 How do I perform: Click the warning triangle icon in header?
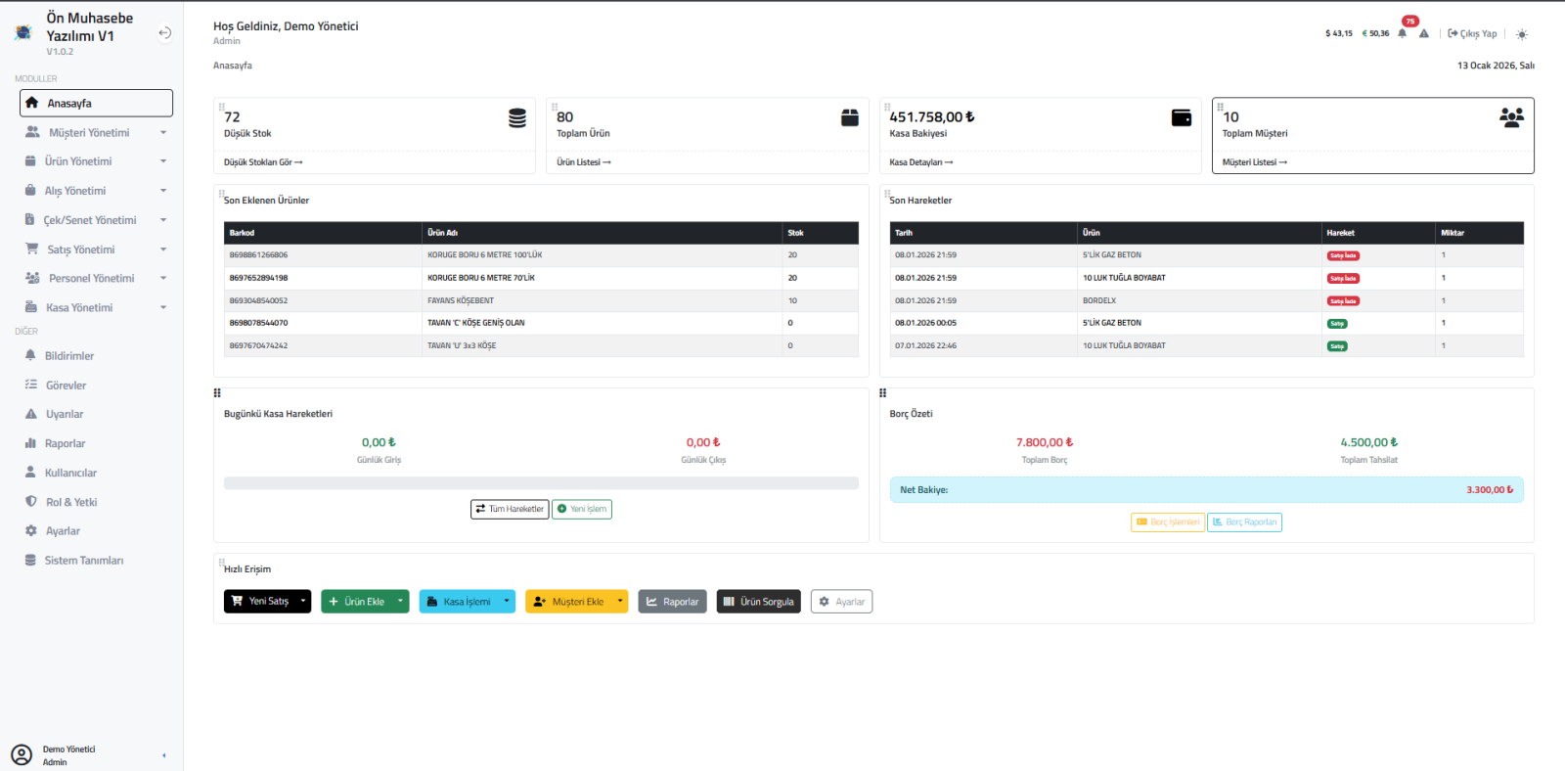point(1424,34)
